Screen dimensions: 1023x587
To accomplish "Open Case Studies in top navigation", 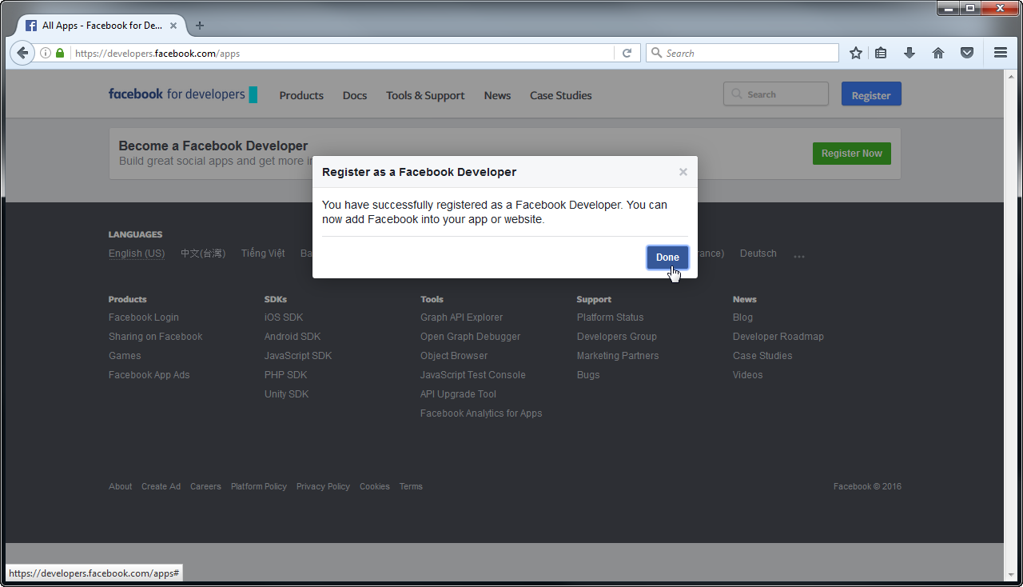I will point(561,95).
